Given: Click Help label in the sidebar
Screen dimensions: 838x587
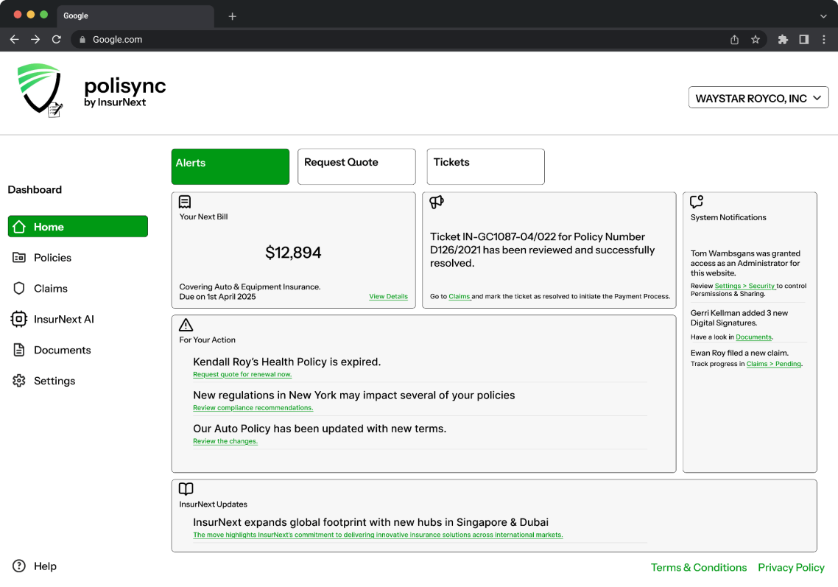Looking at the screenshot, I should (45, 566).
